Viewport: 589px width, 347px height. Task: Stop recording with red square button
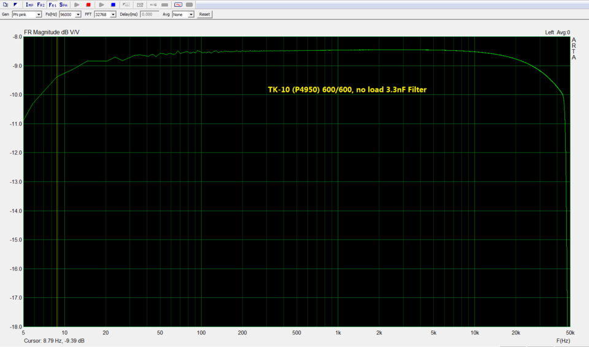click(88, 4)
